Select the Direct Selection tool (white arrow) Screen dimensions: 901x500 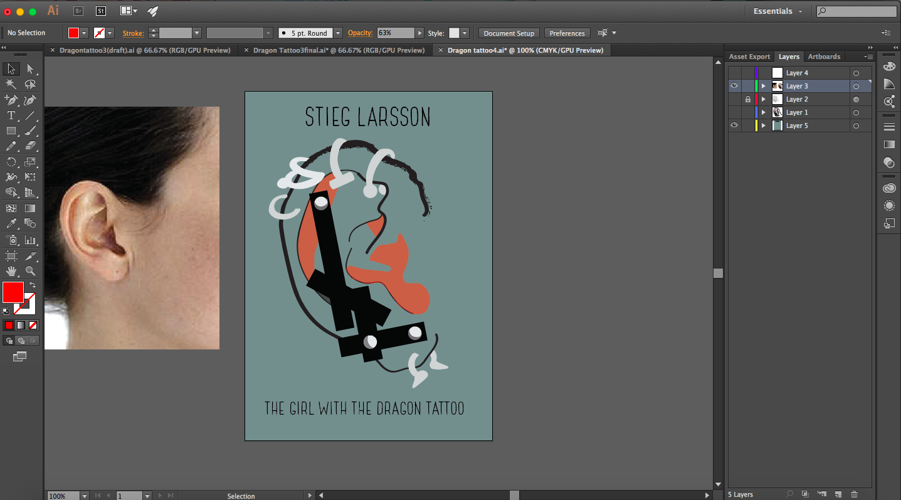click(x=30, y=69)
